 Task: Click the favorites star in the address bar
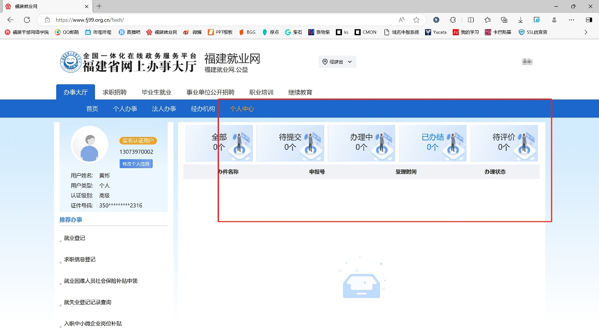tap(416, 20)
